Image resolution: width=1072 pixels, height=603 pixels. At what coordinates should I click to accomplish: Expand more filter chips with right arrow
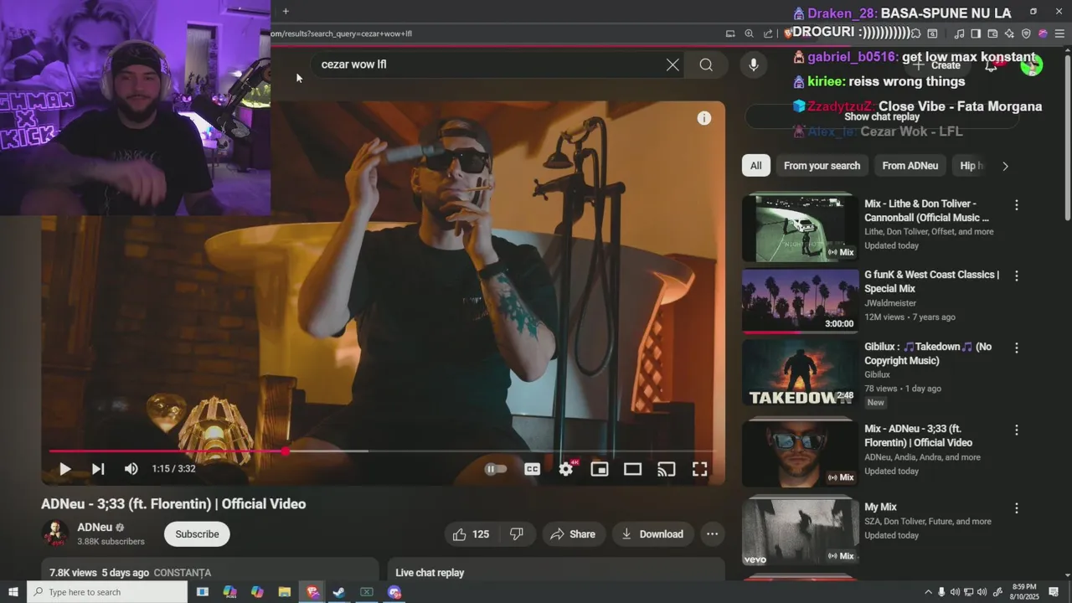[1005, 166]
